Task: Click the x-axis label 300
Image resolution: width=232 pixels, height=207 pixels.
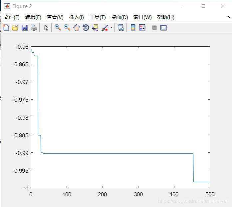Action: coord(138,194)
